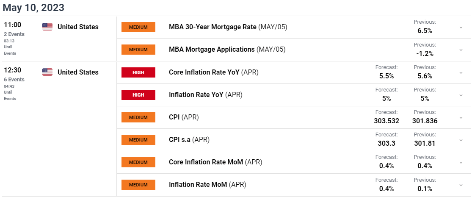Click HIGH badge for Inflation Rate YoY
This screenshot has width=472, height=197.
(138, 95)
